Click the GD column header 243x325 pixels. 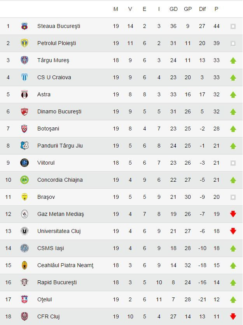coord(173,9)
